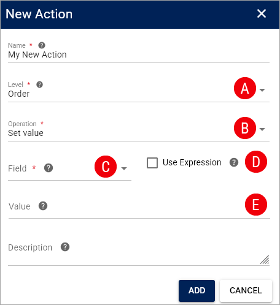Open help icon beside Description label
The image size is (280, 305).
(65, 247)
